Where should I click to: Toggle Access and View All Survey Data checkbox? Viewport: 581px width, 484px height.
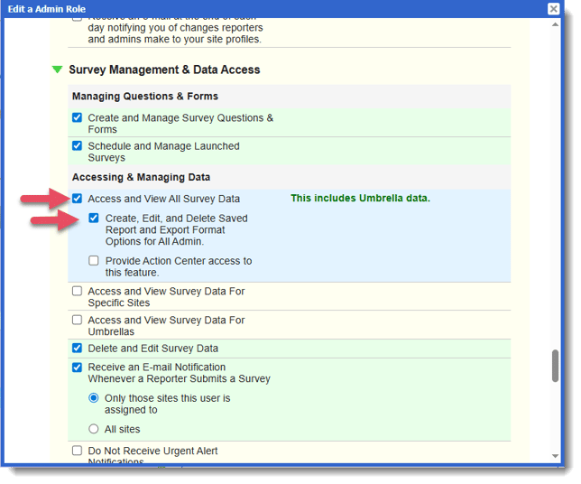point(78,199)
